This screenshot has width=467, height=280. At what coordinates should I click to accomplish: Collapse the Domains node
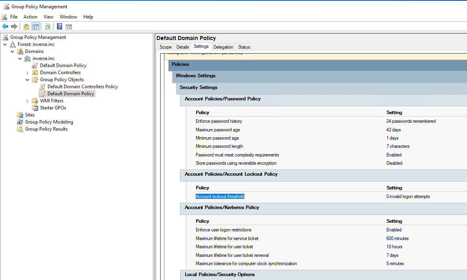click(12, 51)
